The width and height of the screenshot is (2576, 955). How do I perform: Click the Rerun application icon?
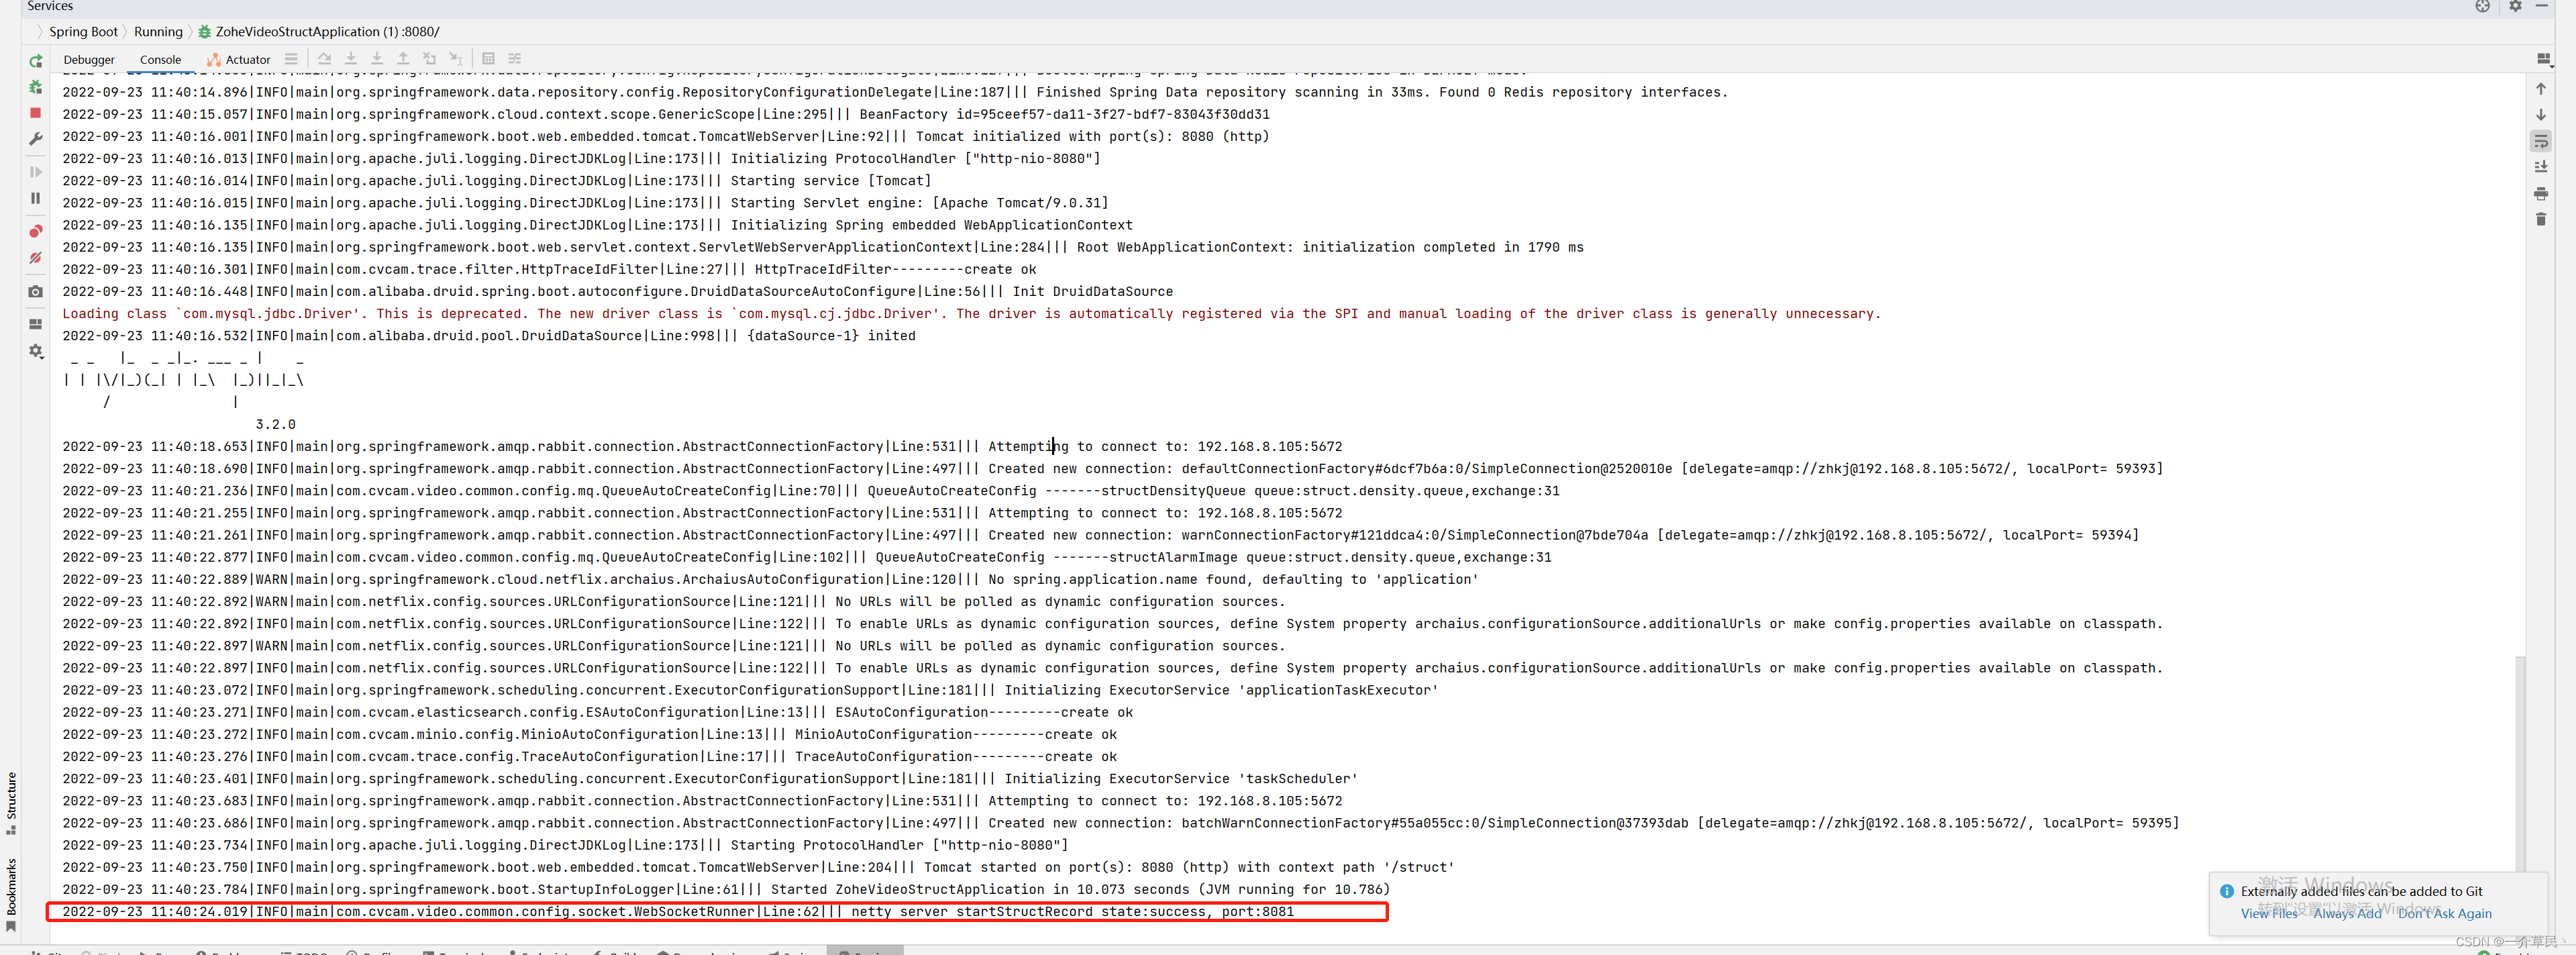point(36,61)
